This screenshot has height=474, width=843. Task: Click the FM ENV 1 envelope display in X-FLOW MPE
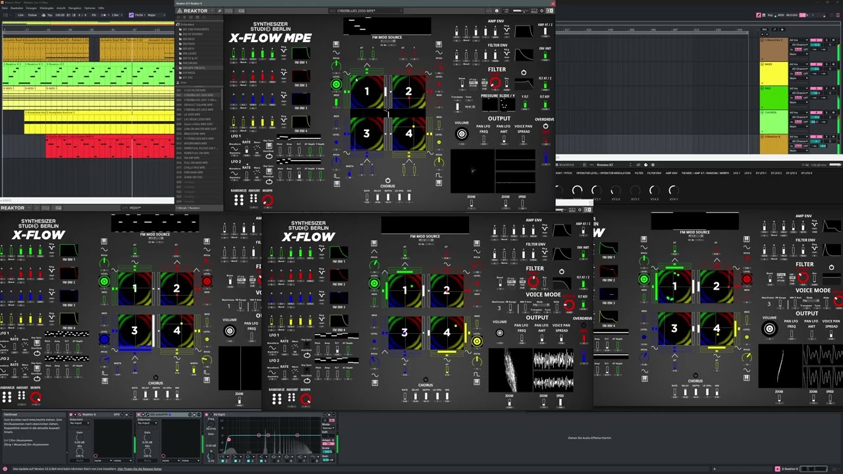(x=300, y=53)
